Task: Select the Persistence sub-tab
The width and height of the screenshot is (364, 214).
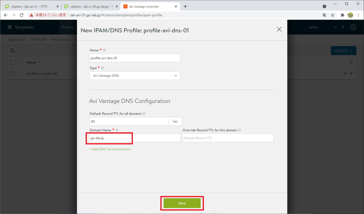Action: (60, 40)
